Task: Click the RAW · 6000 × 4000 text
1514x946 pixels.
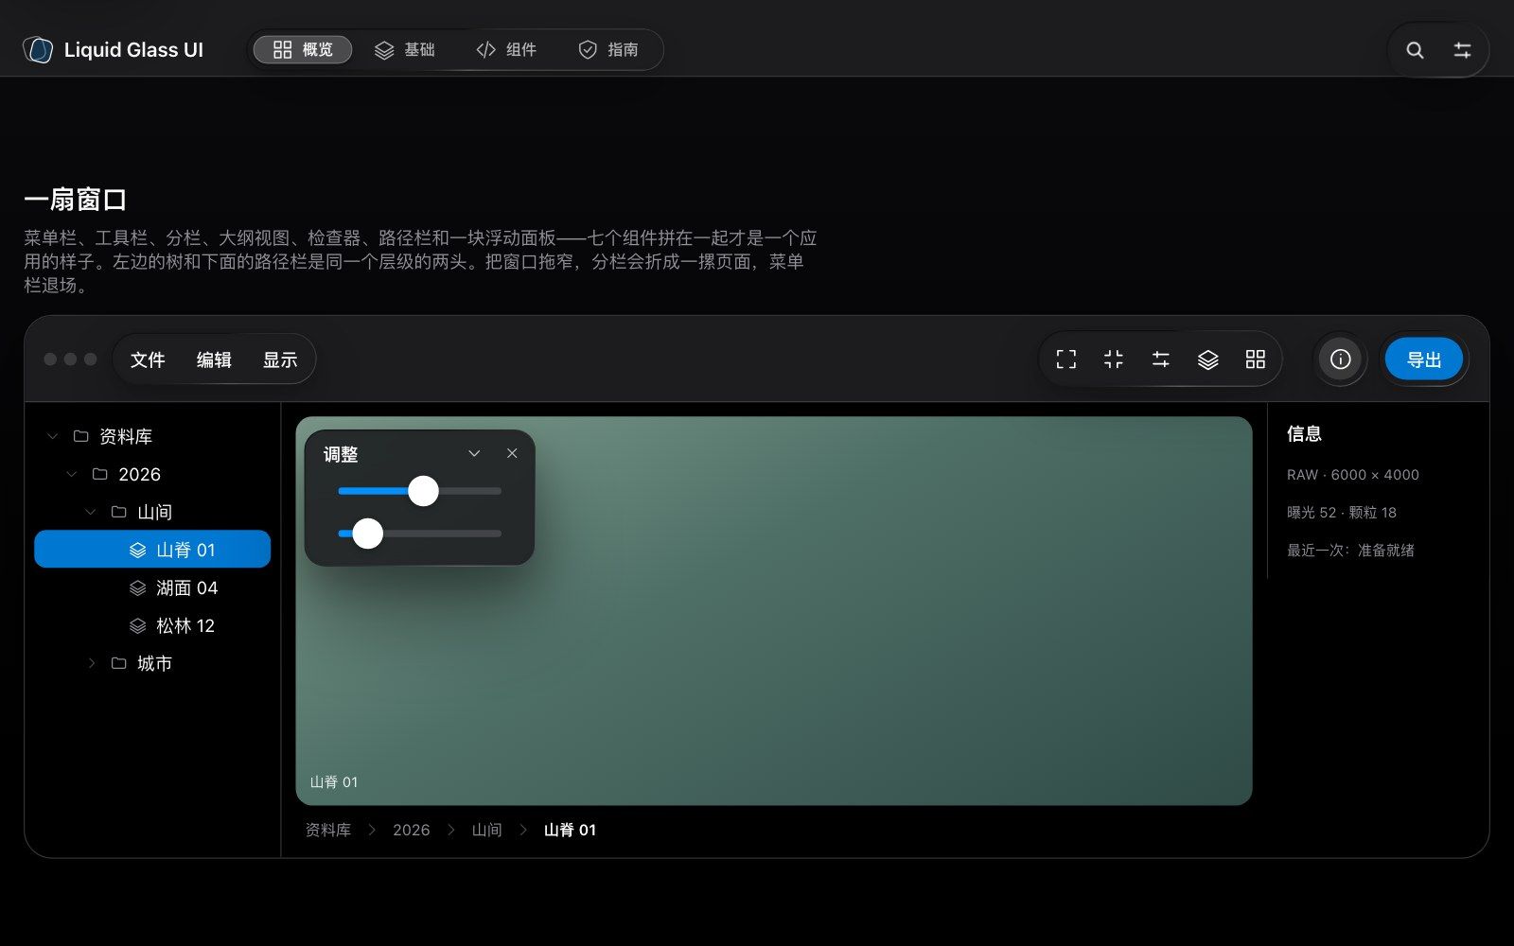Action: click(x=1353, y=475)
